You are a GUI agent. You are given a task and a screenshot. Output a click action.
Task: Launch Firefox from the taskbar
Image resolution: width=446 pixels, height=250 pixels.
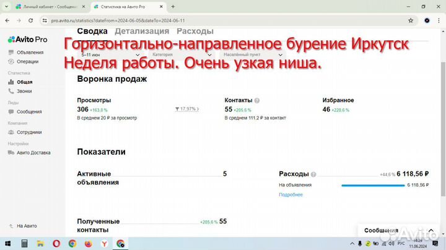(88, 243)
